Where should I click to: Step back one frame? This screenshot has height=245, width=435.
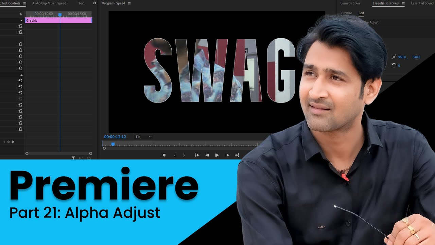click(207, 155)
